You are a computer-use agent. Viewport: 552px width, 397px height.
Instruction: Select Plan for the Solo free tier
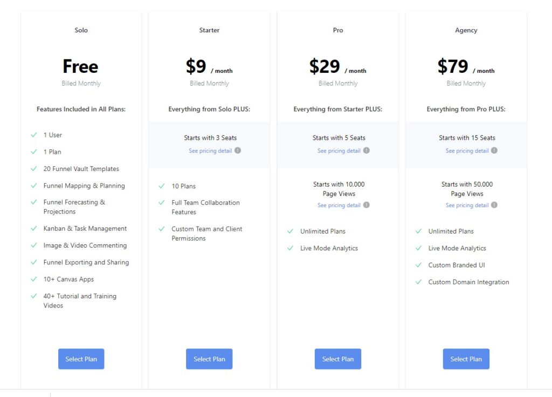pos(81,359)
